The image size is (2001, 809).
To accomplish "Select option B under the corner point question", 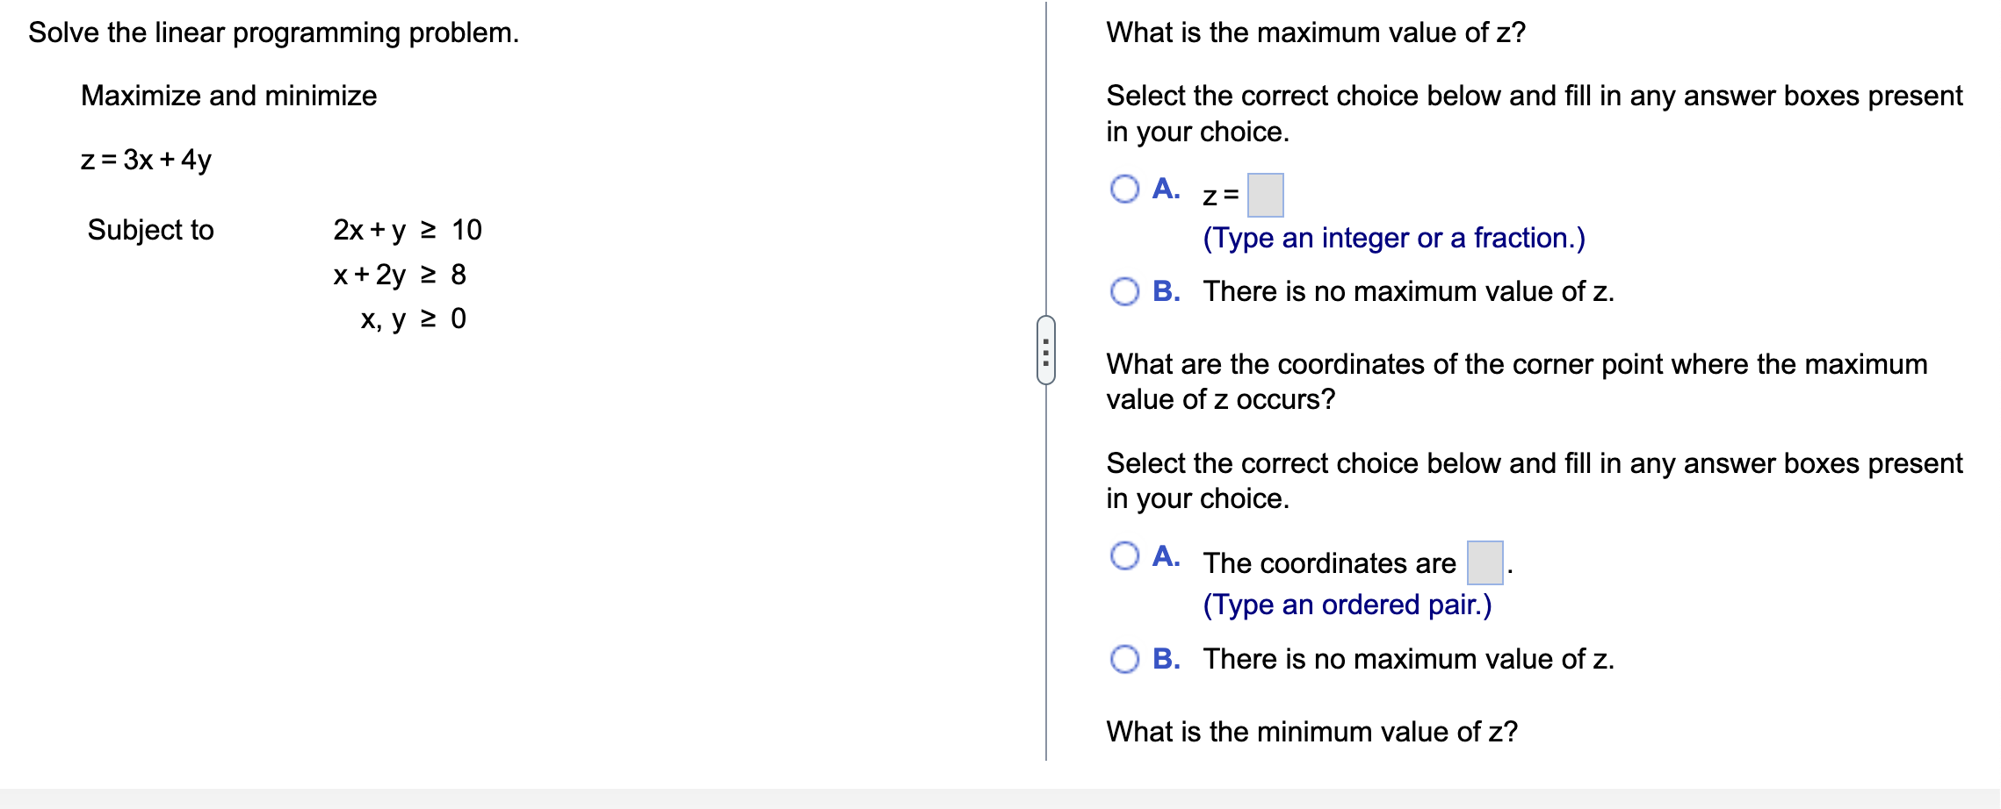I will pos(1124,659).
